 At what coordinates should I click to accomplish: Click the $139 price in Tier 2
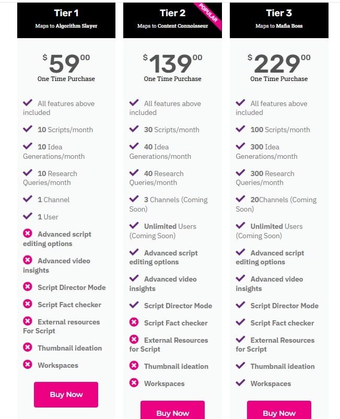pyautogui.click(x=172, y=63)
